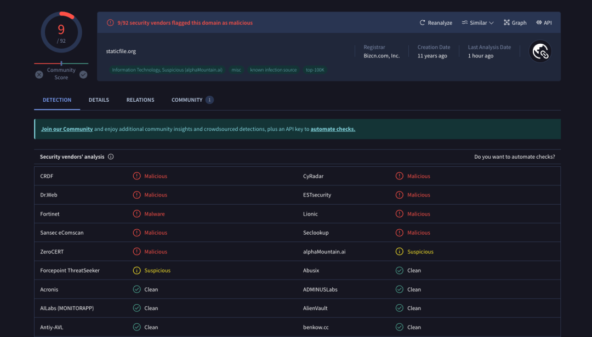The image size is (592, 337).
Task: Click the malicious alert icon for Dr.Web
Action: coord(136,195)
